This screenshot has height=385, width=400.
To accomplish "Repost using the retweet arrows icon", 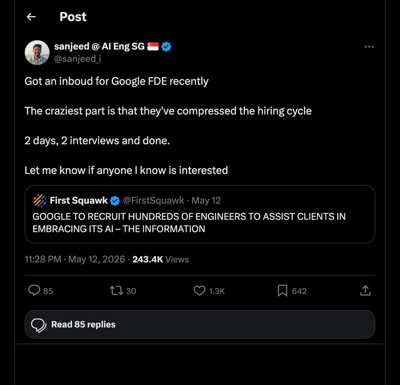I will (116, 291).
